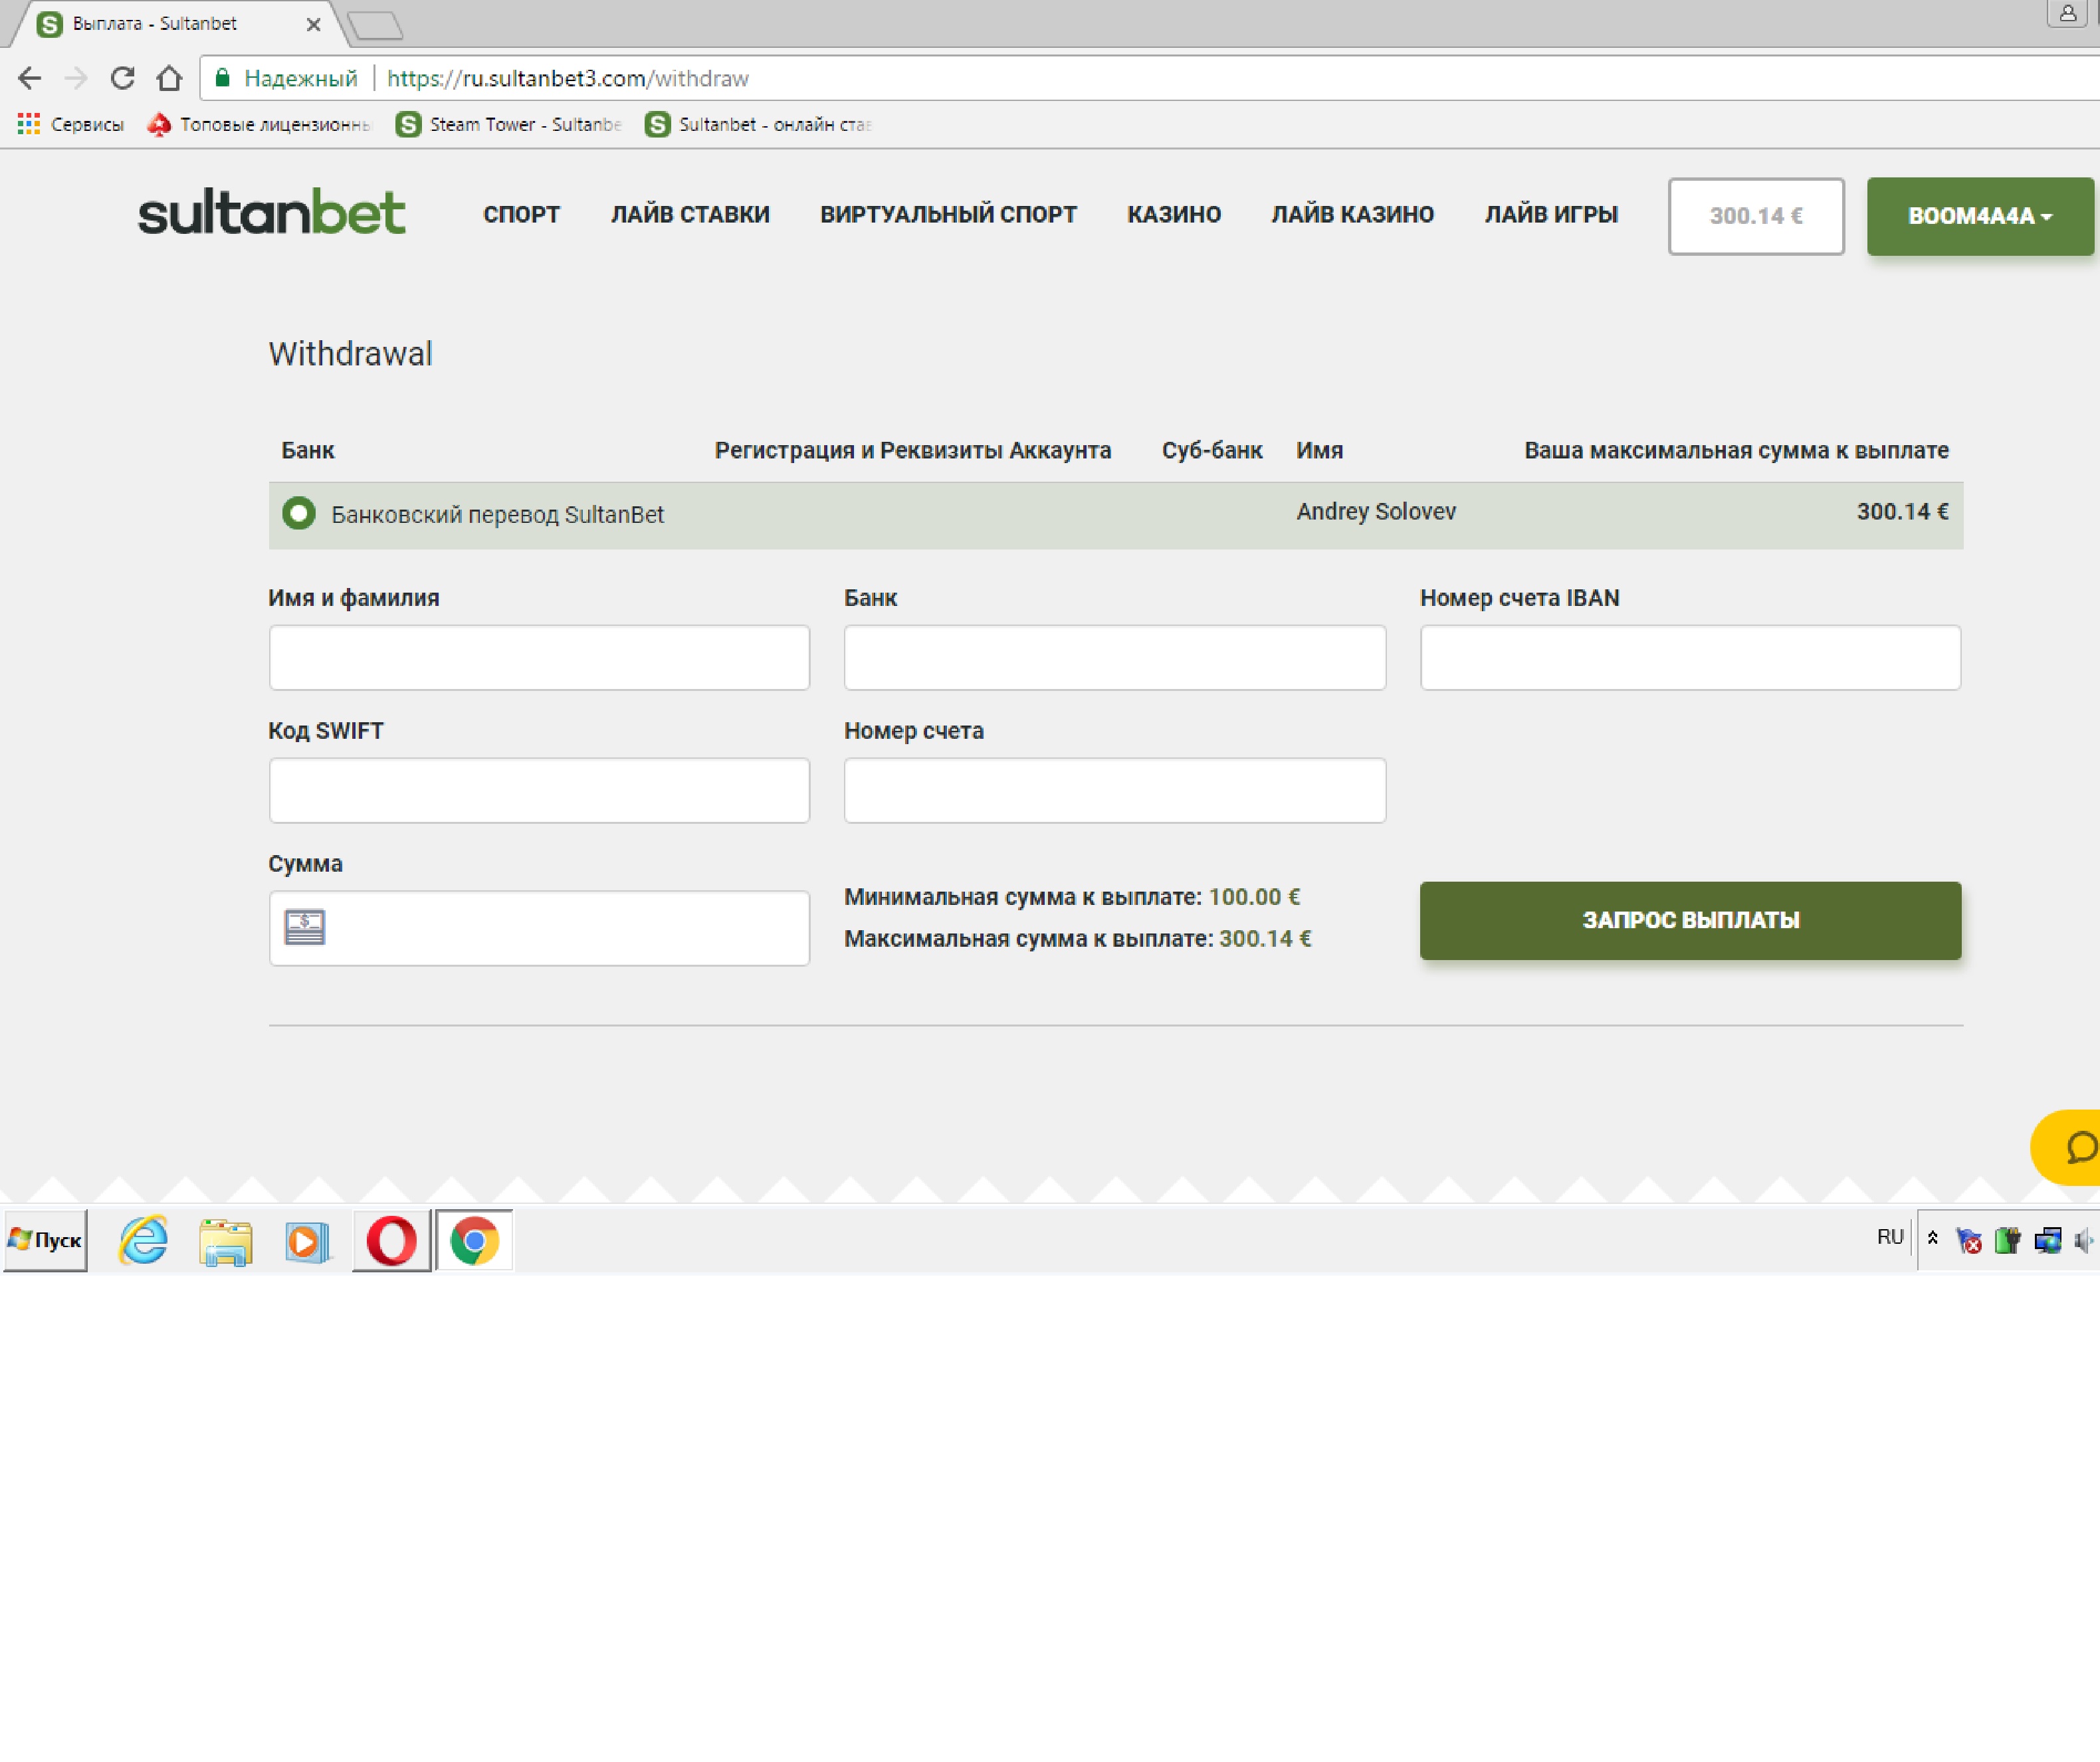Click the browser home icon
Viewport: 2100px width, 1762px height.
click(x=169, y=78)
